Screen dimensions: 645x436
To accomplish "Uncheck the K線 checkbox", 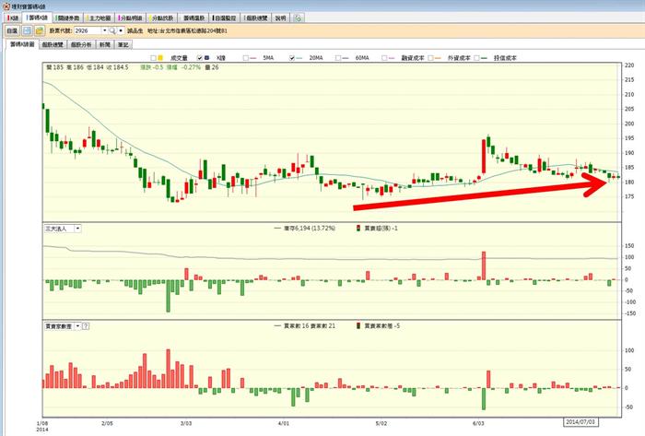I will [200, 58].
